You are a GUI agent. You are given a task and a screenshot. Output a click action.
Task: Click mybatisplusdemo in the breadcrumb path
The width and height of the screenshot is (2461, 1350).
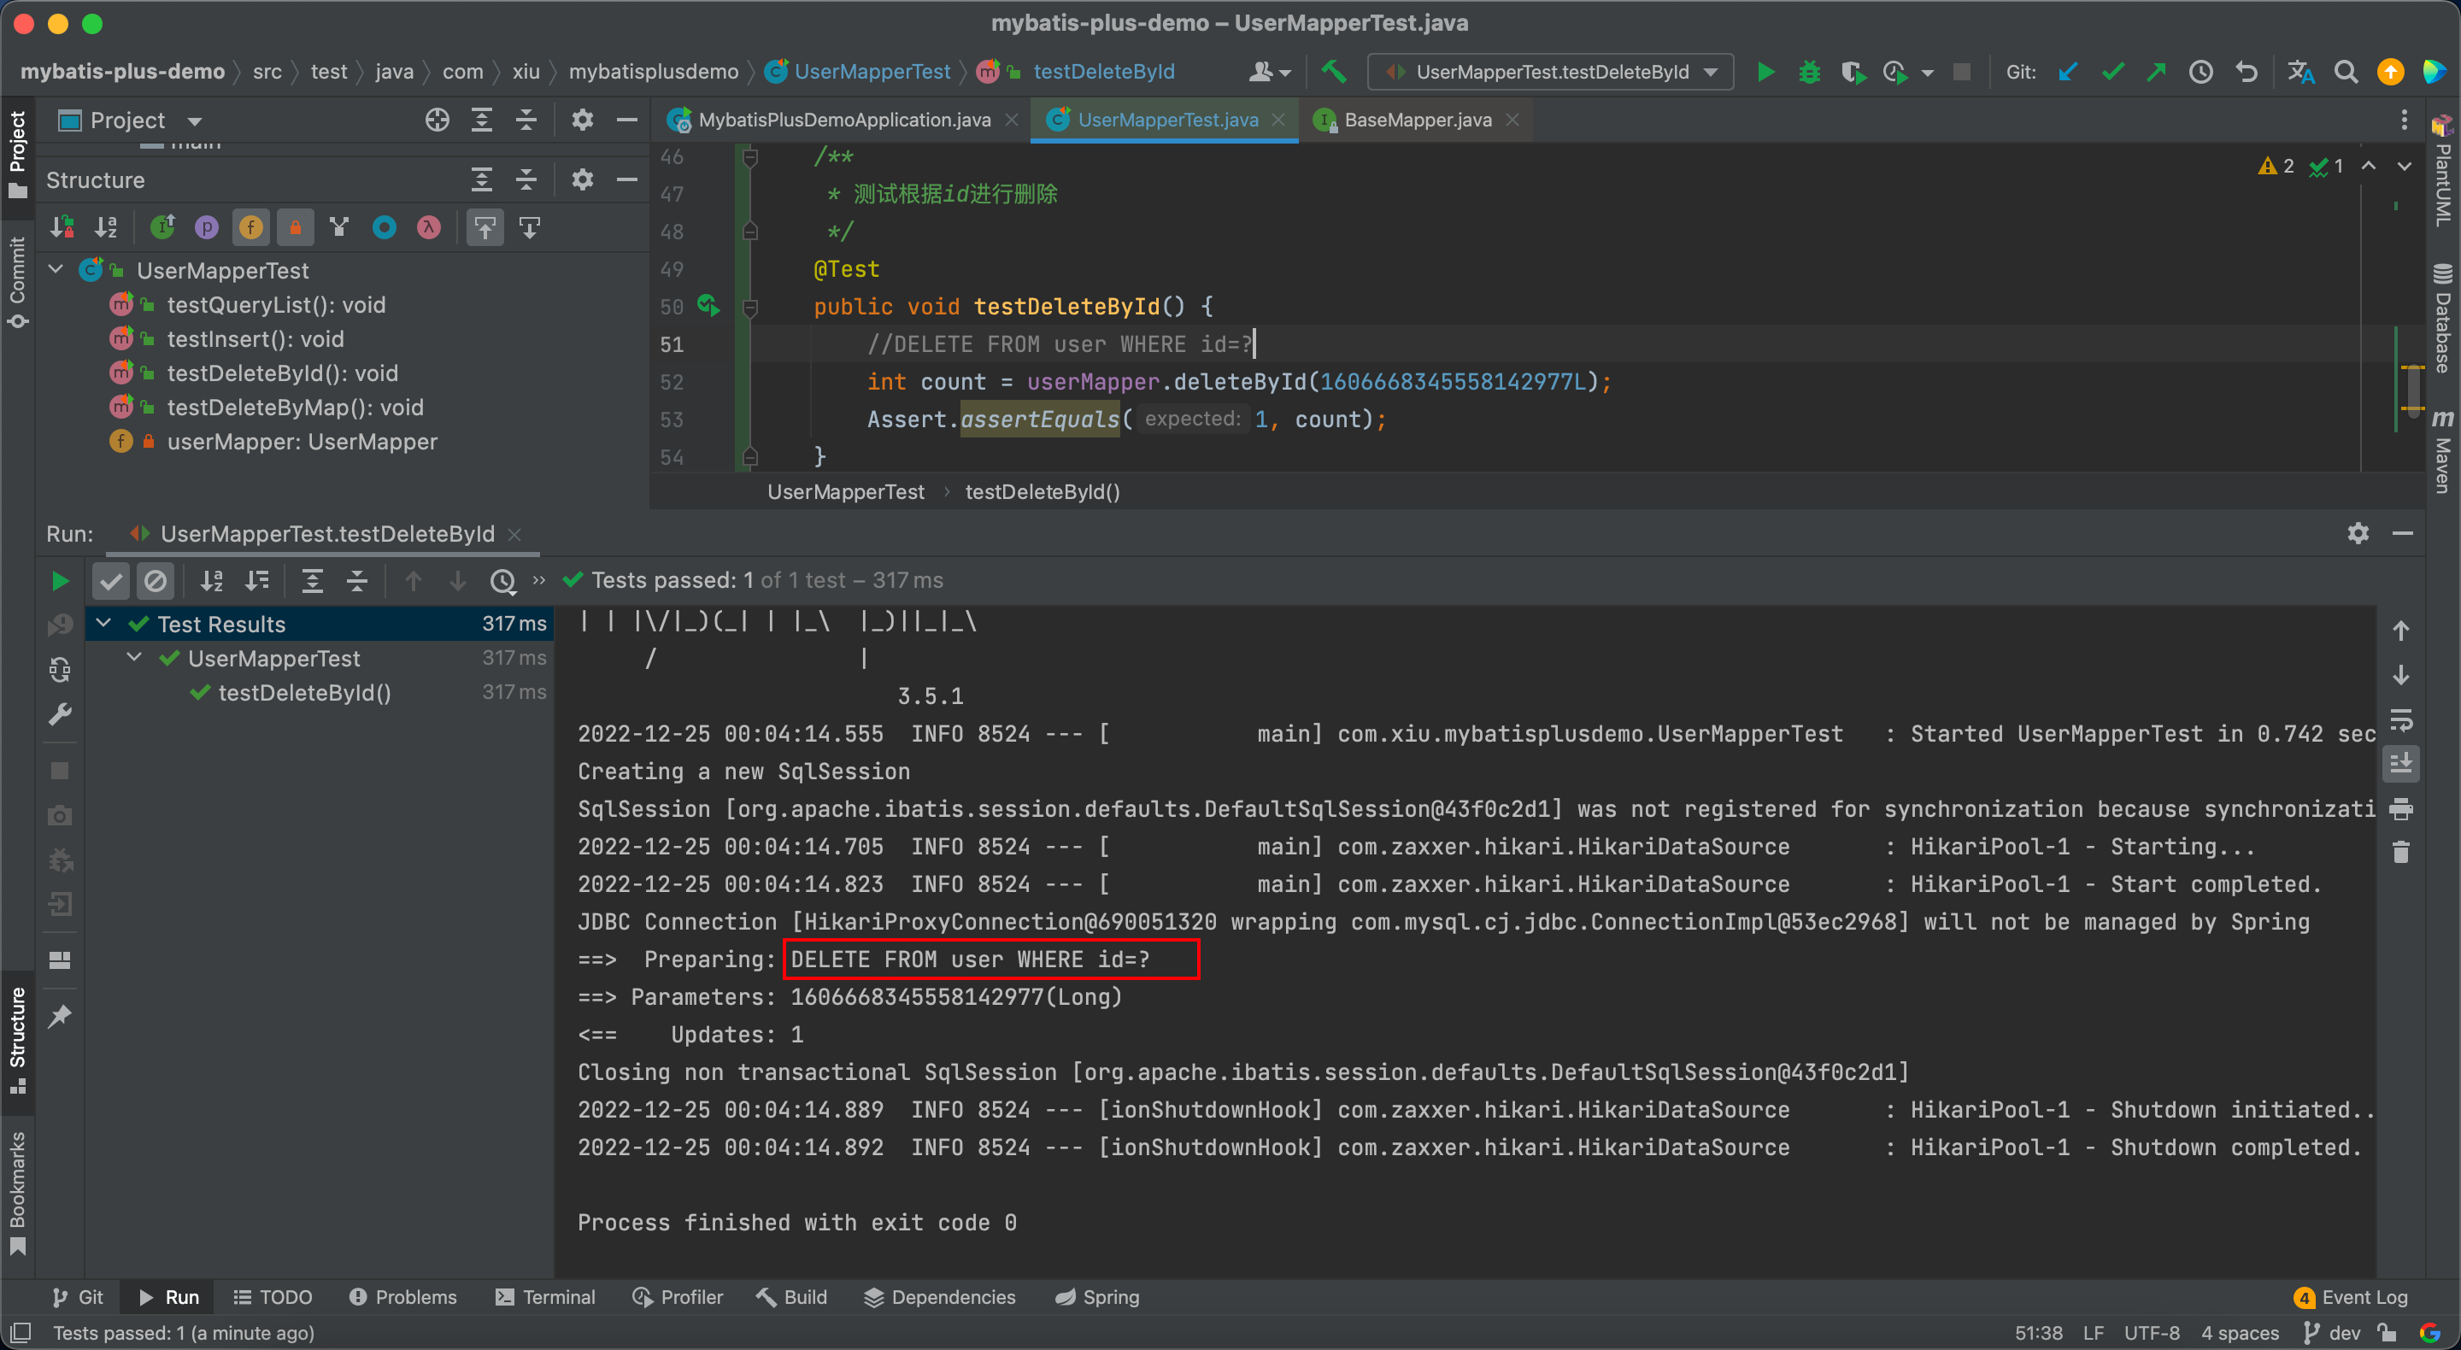point(654,72)
